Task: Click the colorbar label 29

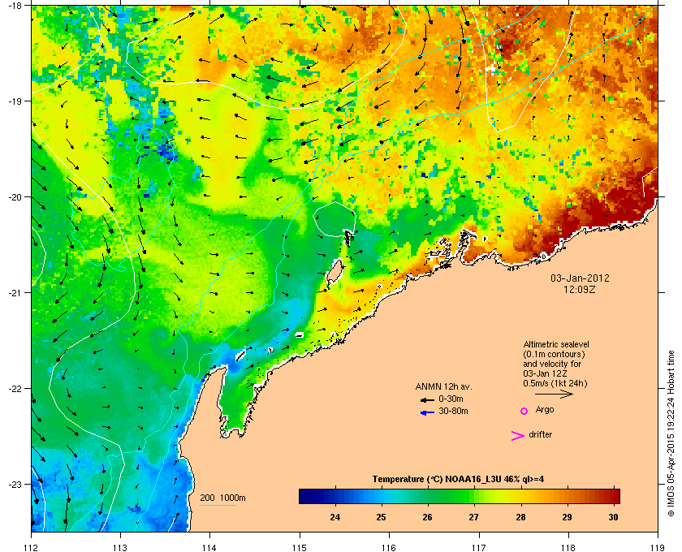Action: pos(567,517)
